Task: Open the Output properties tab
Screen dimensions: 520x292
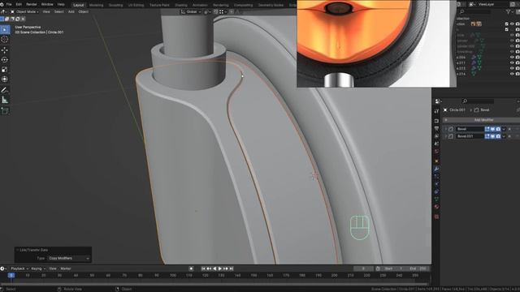Action: (x=436, y=128)
